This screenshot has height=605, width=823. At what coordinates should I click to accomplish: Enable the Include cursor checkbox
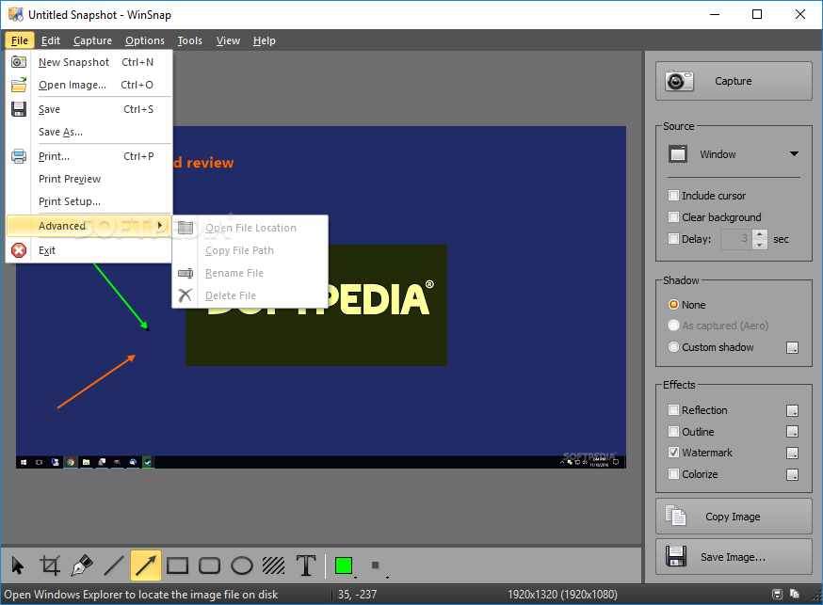[x=673, y=196]
